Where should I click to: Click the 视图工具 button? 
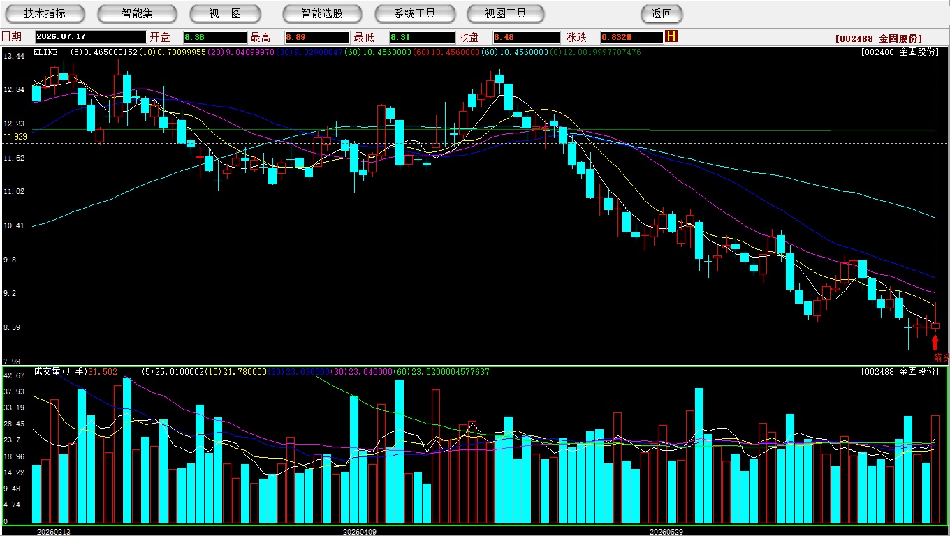(x=506, y=14)
